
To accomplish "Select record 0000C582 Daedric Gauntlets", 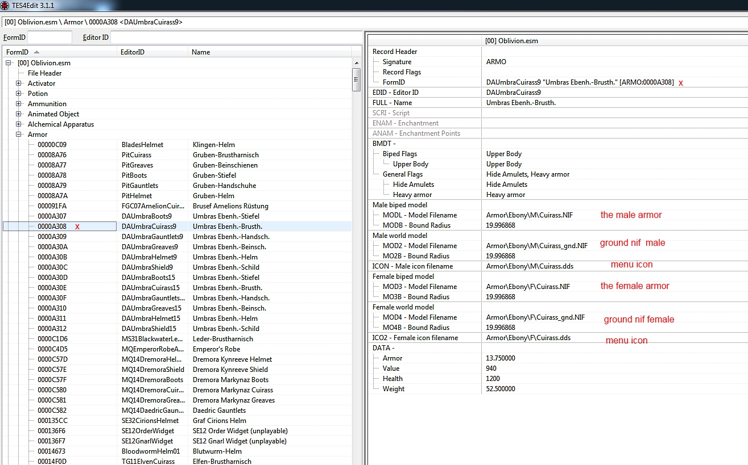I will pos(177,410).
